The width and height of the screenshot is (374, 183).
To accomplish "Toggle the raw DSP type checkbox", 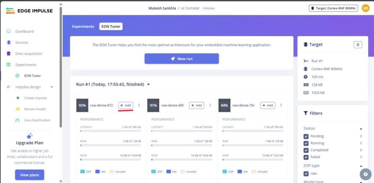I will (x=306, y=173).
